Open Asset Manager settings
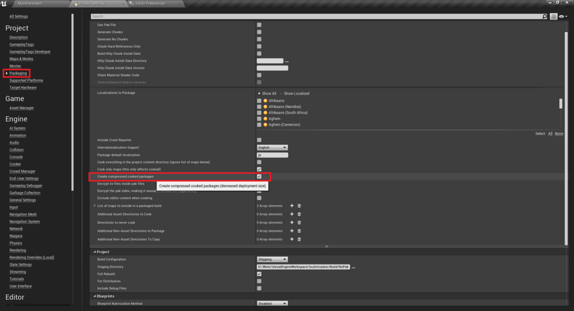Image resolution: width=574 pixels, height=311 pixels. click(x=22, y=108)
